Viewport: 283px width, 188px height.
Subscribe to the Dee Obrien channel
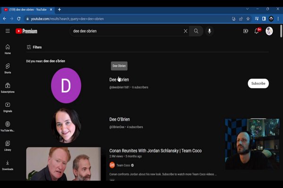[258, 84]
